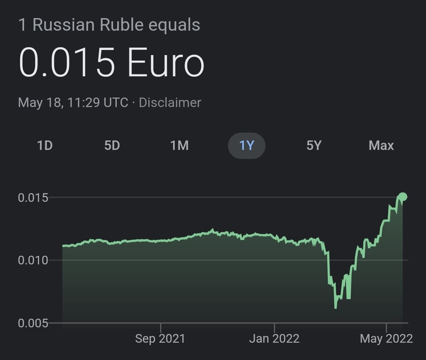Click the lowest dip point on chart line
This screenshot has width=426, height=360.
(336, 308)
